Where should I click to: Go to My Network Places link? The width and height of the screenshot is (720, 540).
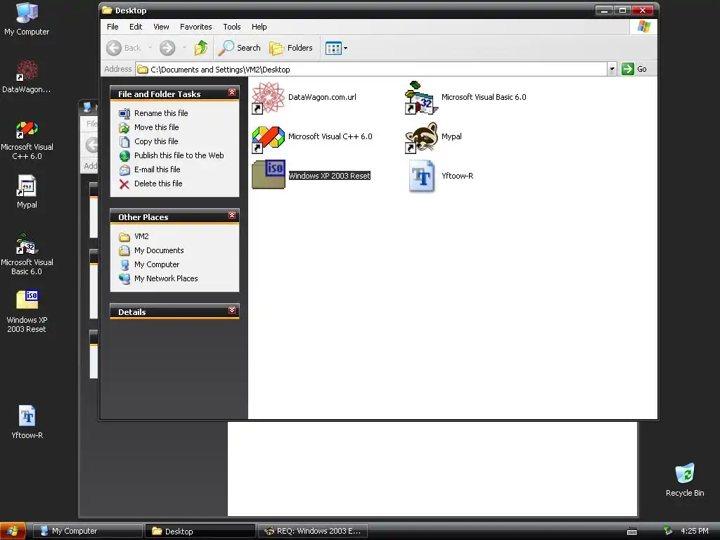click(x=166, y=278)
